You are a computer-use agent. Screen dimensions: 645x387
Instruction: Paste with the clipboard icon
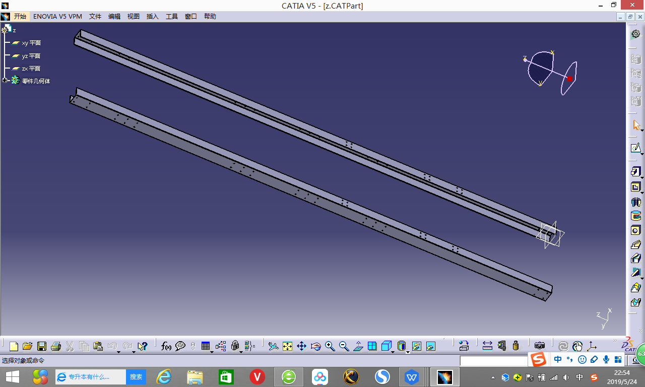click(x=98, y=346)
